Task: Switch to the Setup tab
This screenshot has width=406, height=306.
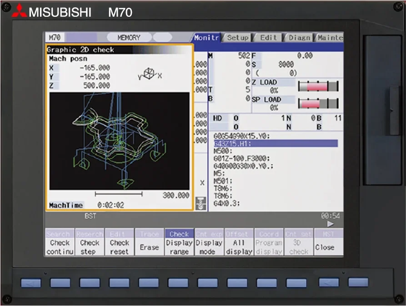Action: (x=237, y=38)
